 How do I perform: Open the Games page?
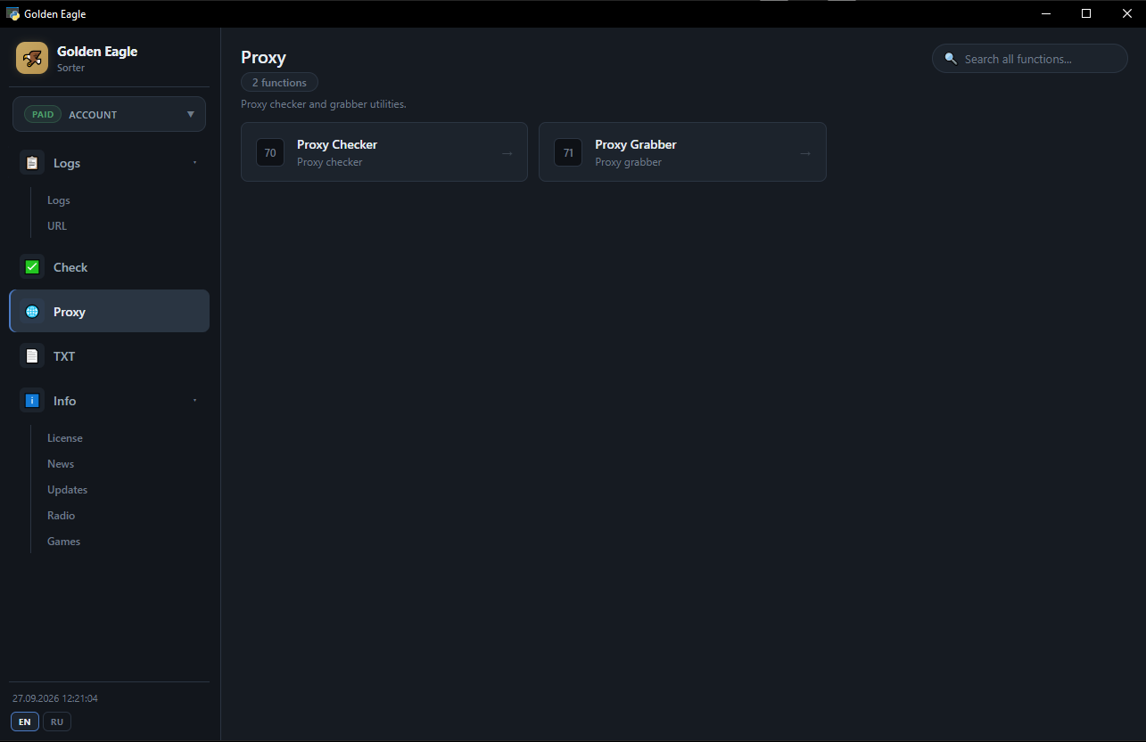pos(64,542)
